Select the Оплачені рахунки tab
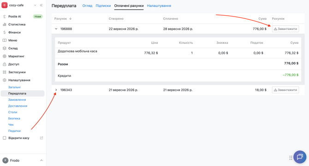 pyautogui.click(x=129, y=6)
